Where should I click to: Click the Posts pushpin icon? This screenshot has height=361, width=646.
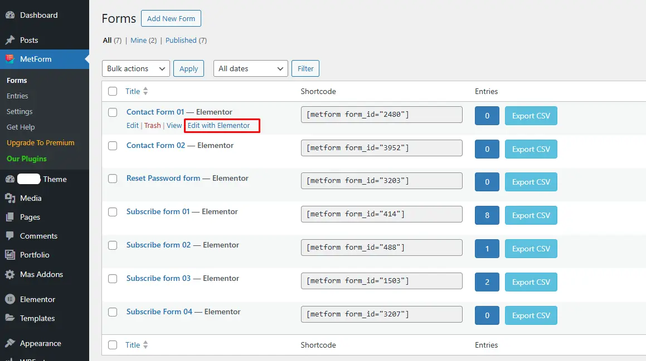pos(10,40)
